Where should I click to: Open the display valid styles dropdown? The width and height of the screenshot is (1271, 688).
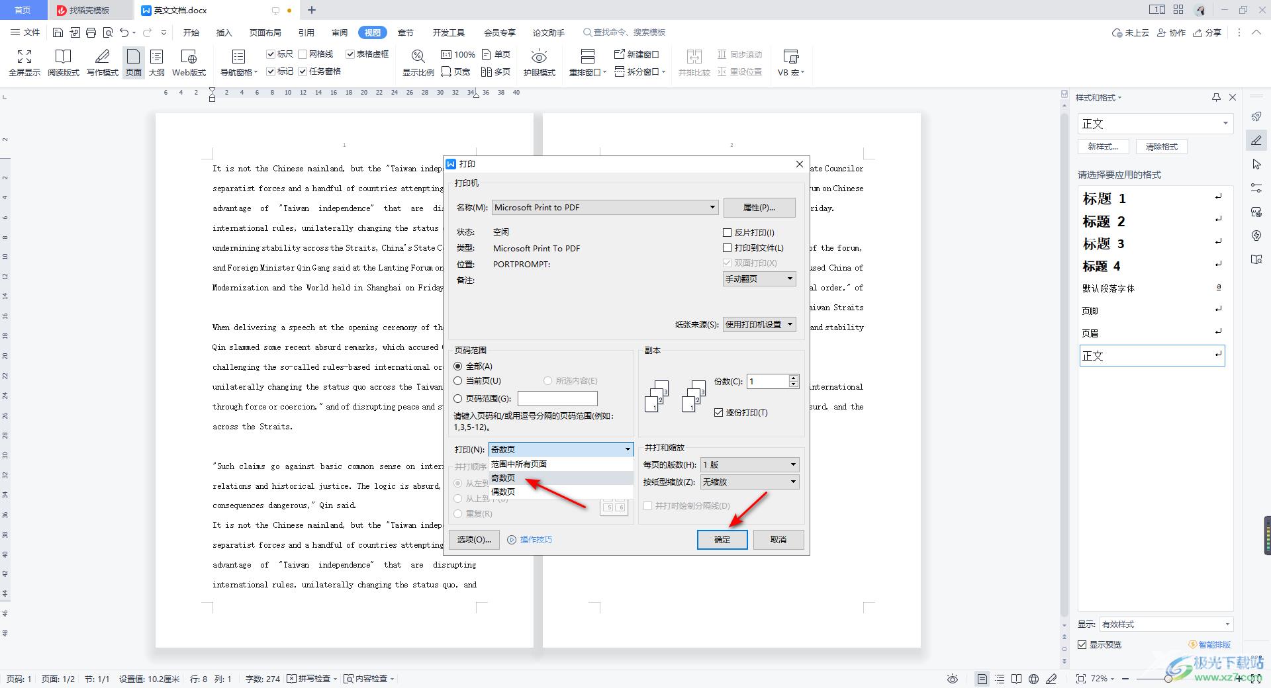tap(1166, 624)
